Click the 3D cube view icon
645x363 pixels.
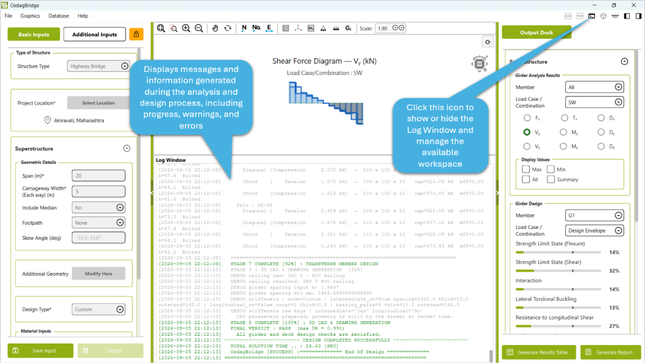[603, 16]
